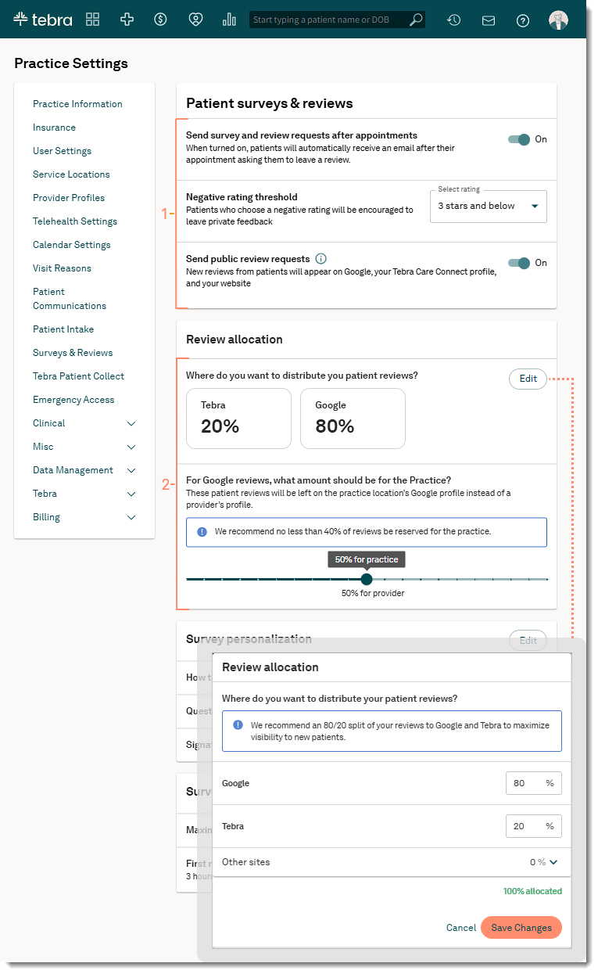This screenshot has width=598, height=974.
Task: Open Service Locations settings
Action: (71, 174)
